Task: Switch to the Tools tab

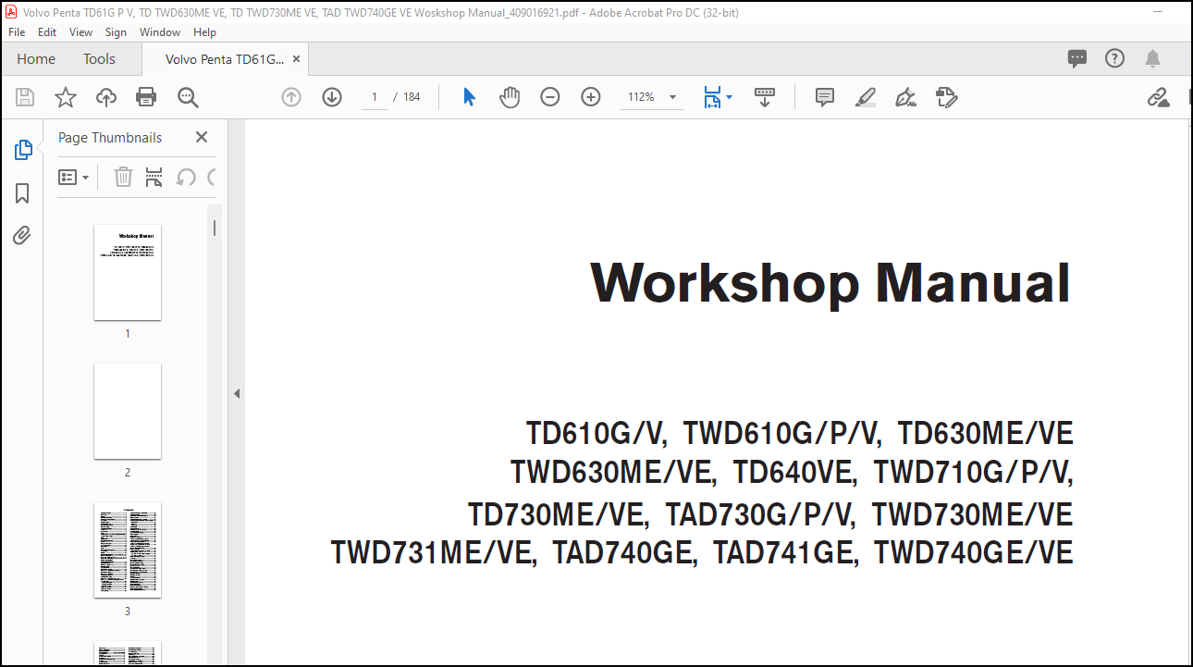Action: pos(99,59)
